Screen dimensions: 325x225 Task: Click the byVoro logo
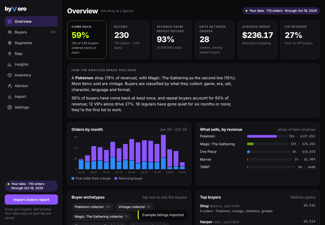pos(16,9)
